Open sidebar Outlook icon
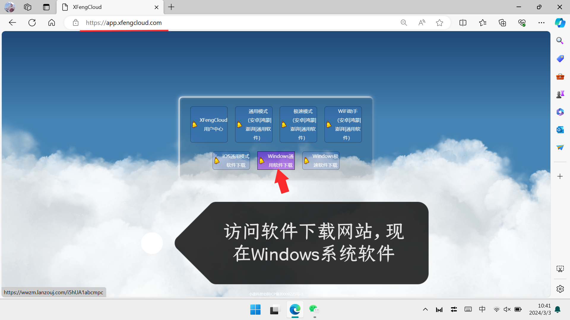 click(x=560, y=130)
